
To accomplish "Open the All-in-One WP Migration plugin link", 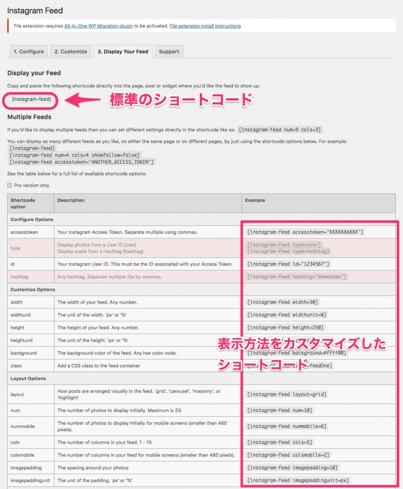I will point(98,26).
